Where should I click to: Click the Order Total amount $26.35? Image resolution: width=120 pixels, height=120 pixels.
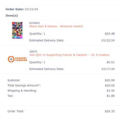(x=110, y=111)
